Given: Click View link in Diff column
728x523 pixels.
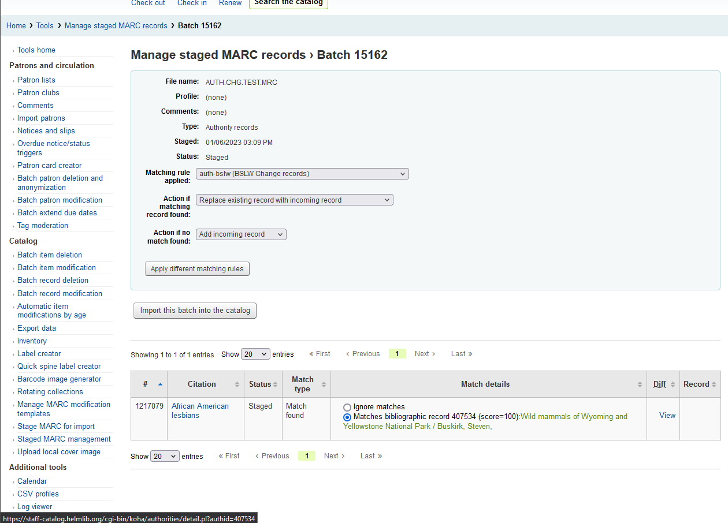Looking at the screenshot, I should [667, 415].
